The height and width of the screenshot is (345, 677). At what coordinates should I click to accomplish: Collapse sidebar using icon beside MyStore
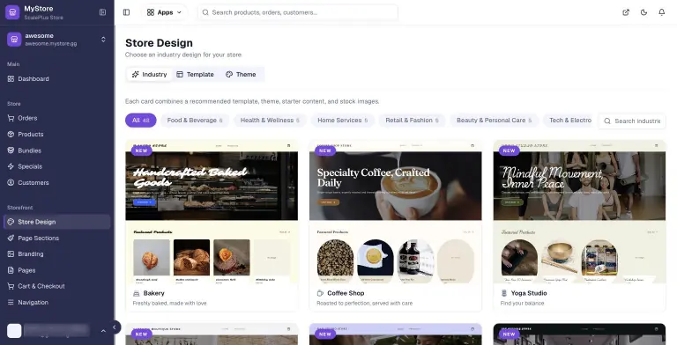102,12
